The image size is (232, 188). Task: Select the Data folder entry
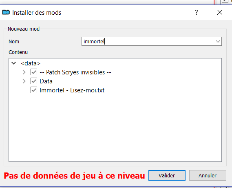[46, 81]
